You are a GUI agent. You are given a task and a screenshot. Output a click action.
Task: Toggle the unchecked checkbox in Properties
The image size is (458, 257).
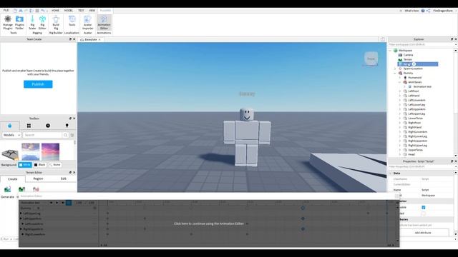424,213
